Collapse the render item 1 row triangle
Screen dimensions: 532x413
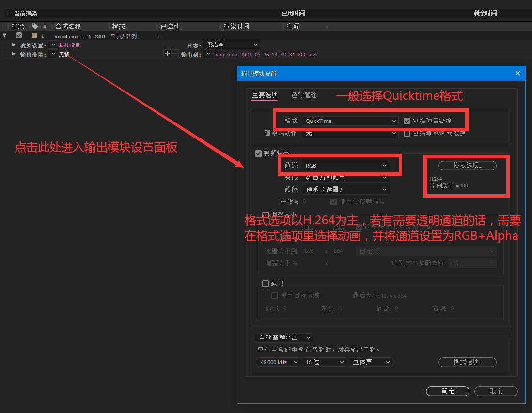4,35
